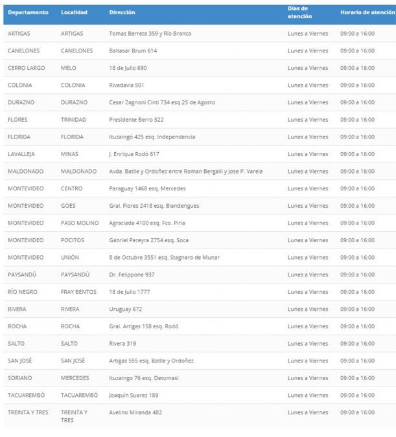
Task: Select the FRAY BENTOS locality cell
Action: point(79,292)
